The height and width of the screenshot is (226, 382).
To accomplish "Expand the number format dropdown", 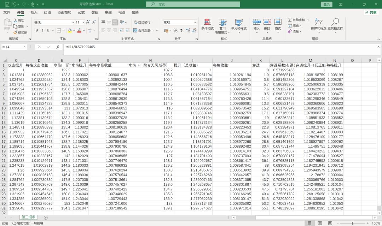I will coord(195,22).
